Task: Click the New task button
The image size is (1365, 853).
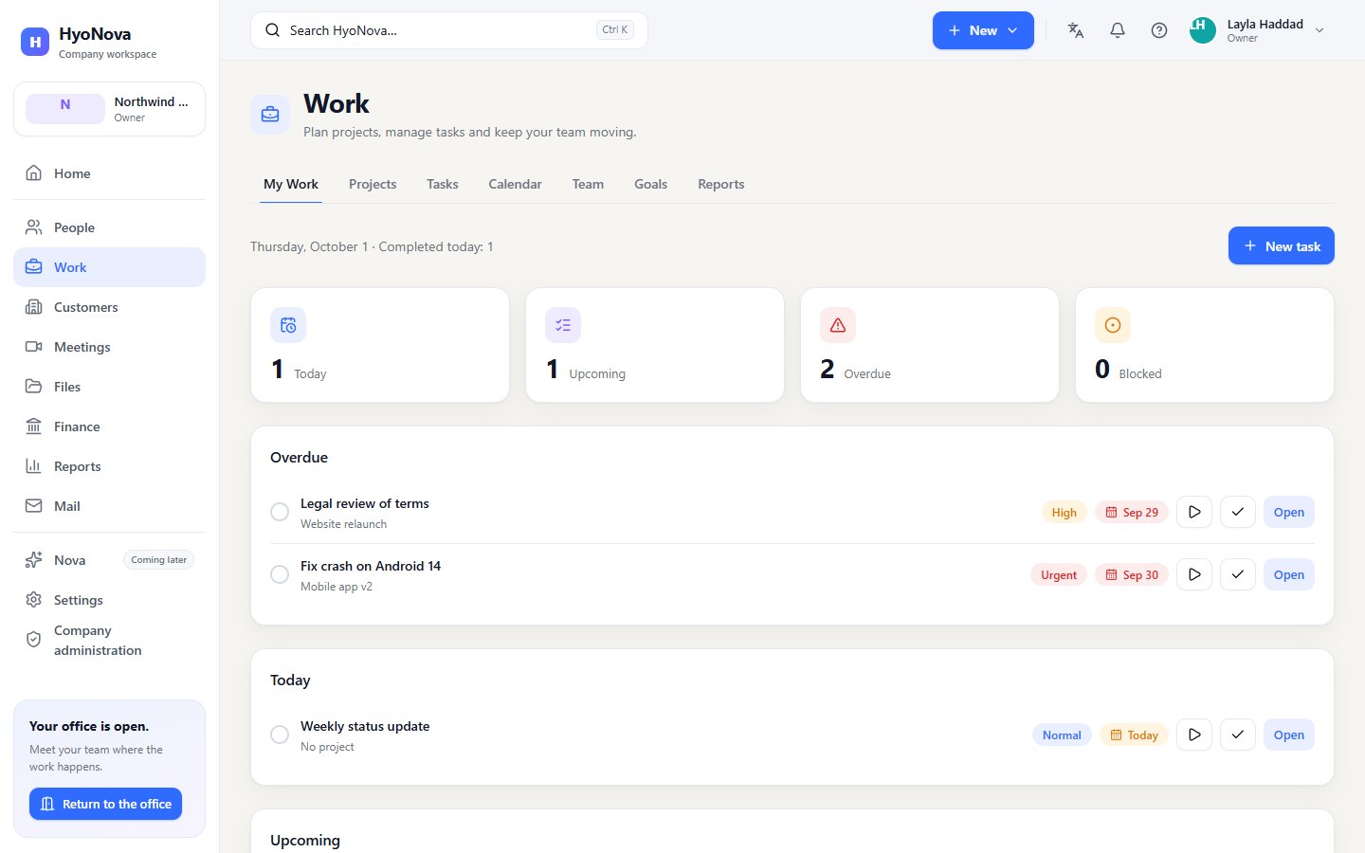Action: point(1282,245)
